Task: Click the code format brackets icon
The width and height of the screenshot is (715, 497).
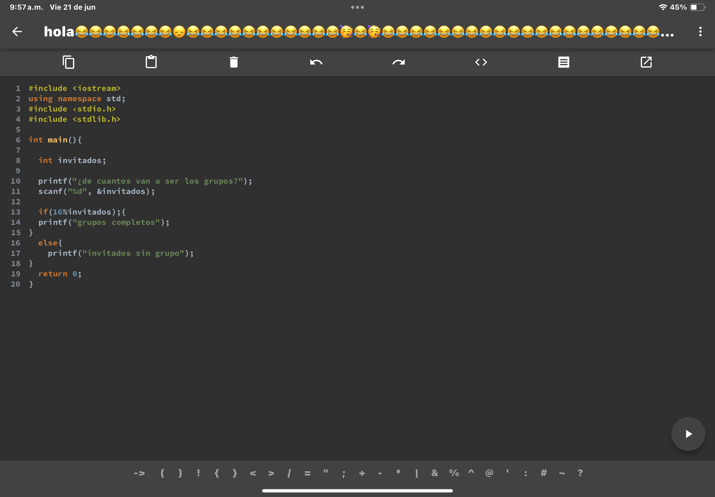Action: pos(481,62)
